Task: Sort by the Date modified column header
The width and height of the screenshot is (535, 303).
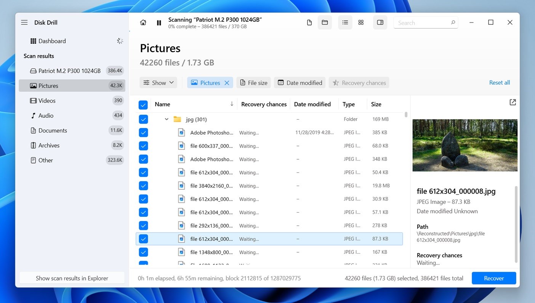Action: [x=312, y=104]
